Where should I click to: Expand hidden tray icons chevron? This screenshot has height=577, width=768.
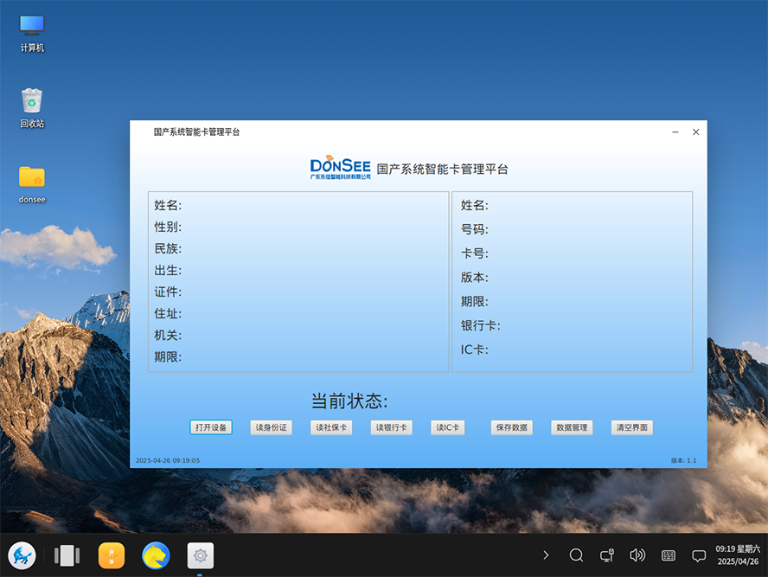point(546,555)
